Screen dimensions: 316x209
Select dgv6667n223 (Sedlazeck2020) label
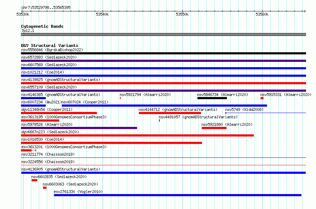50,132
